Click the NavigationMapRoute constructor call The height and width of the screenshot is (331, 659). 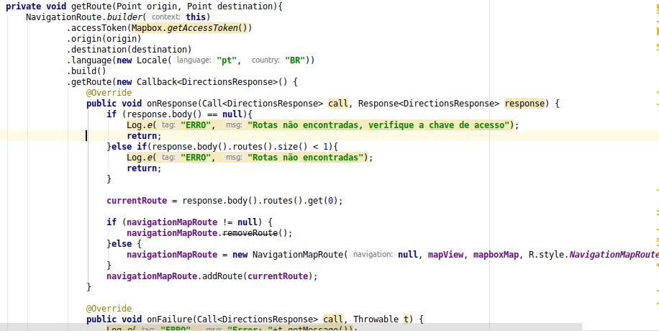click(298, 255)
